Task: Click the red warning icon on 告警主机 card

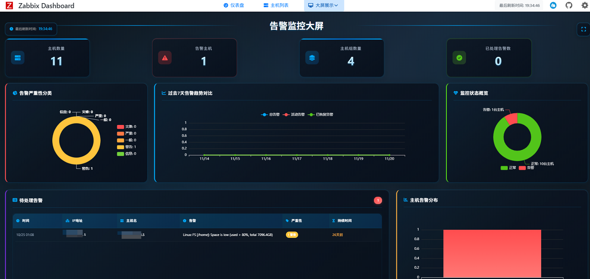Action: coord(165,58)
